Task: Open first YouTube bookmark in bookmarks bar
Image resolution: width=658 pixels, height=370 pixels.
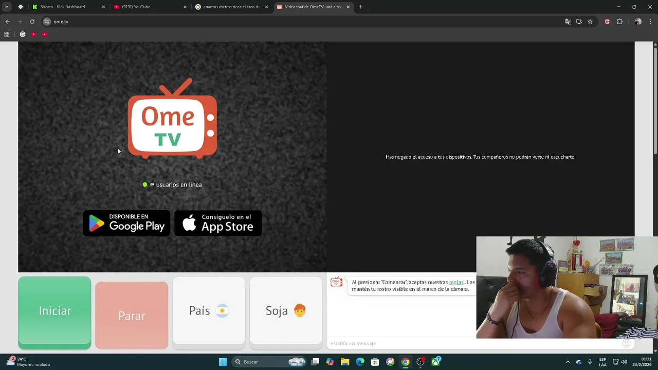Action: click(x=33, y=34)
